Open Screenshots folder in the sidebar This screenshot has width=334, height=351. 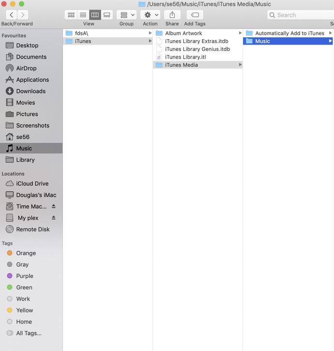31,125
